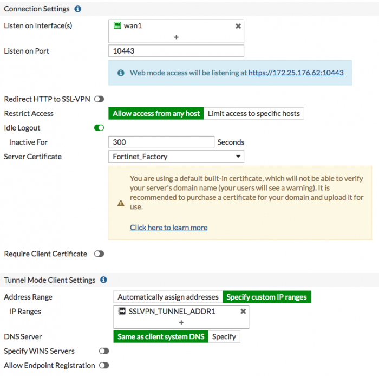
Task: Click the wan1 interface icon
Action: coord(117,25)
